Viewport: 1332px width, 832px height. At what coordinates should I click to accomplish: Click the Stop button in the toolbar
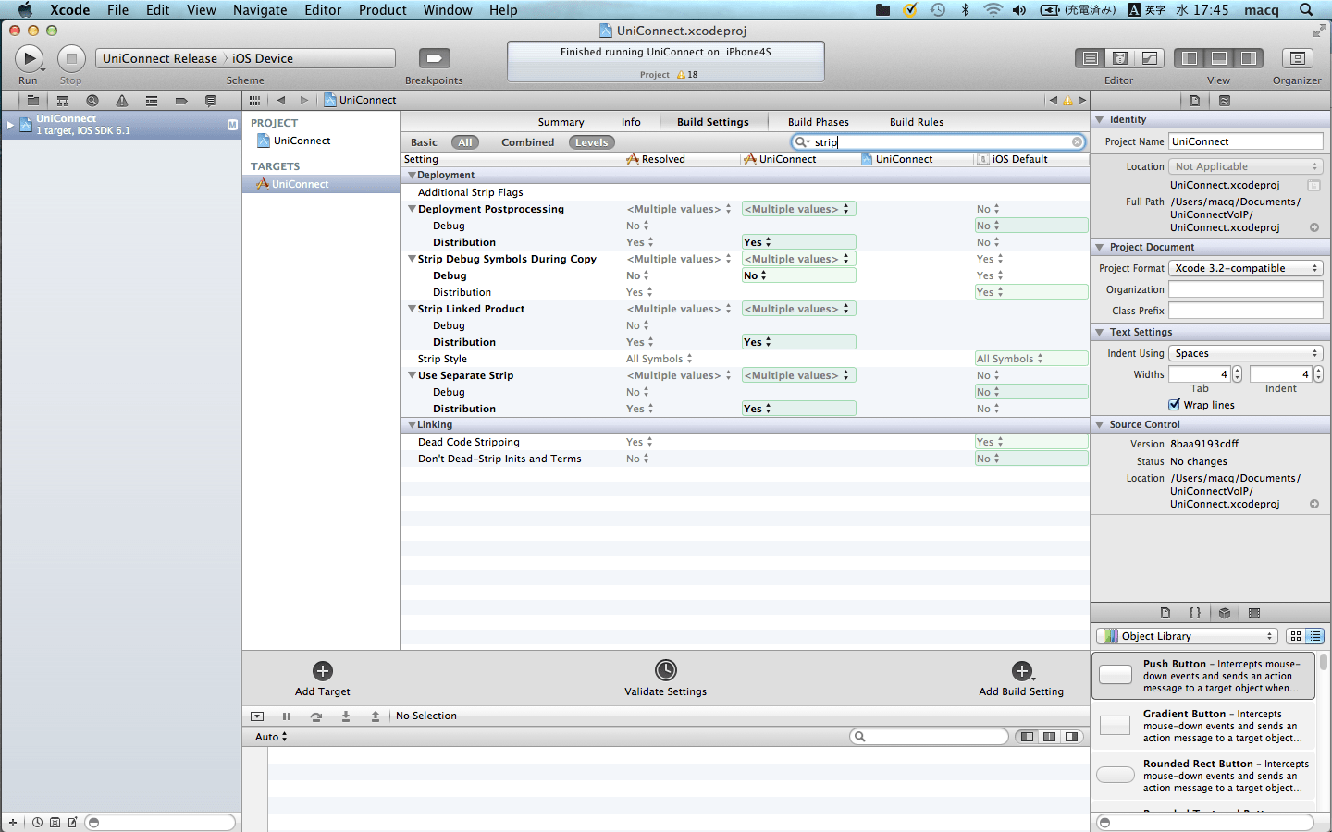[x=71, y=58]
